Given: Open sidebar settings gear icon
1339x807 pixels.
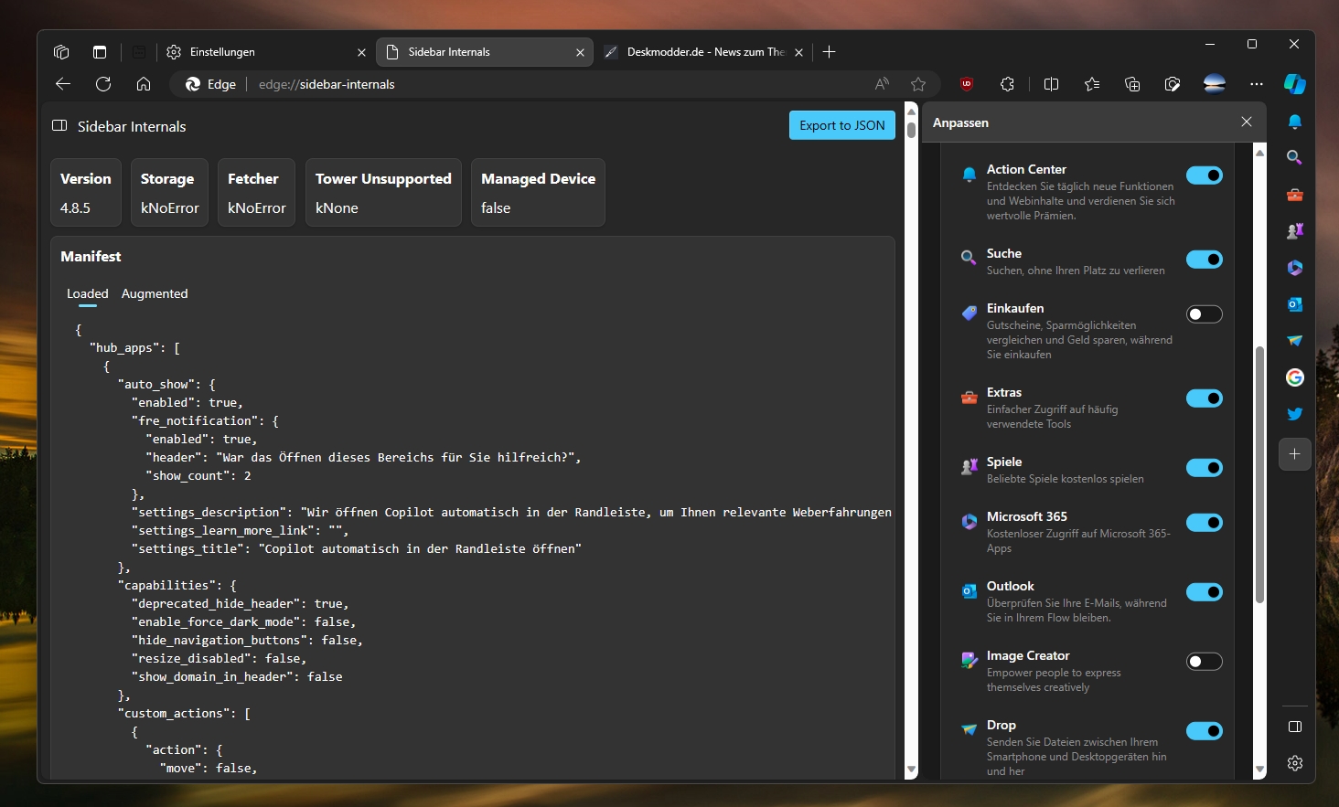Looking at the screenshot, I should [1295, 763].
